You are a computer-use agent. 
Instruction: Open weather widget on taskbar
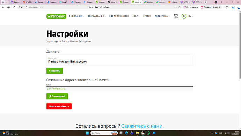(10, 133)
